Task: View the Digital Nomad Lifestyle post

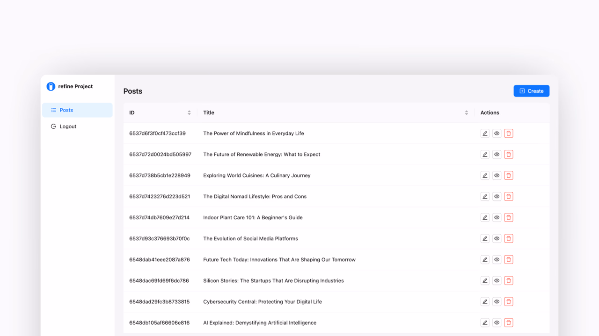Action: tap(497, 196)
